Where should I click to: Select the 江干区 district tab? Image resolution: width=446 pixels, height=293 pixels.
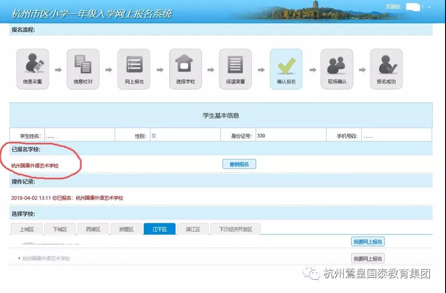coord(159,229)
